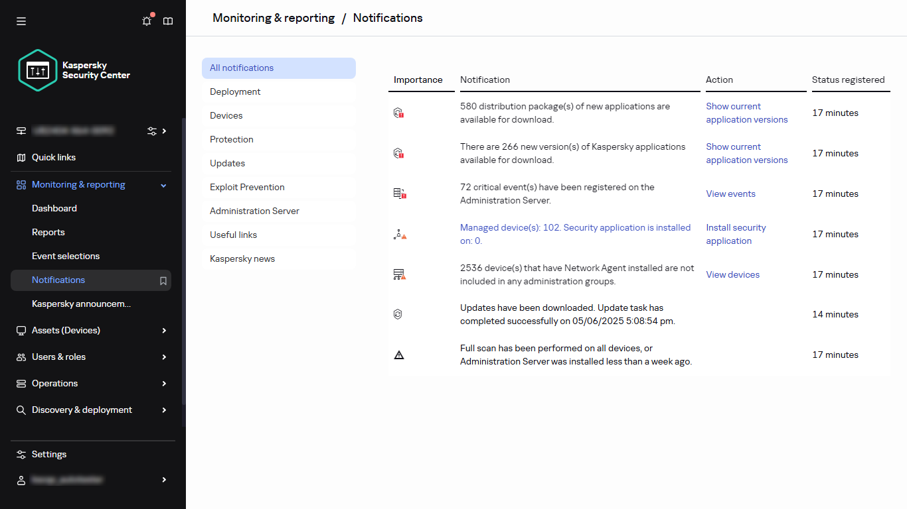
Task: Open the notifications bell icon
Action: pyautogui.click(x=146, y=21)
